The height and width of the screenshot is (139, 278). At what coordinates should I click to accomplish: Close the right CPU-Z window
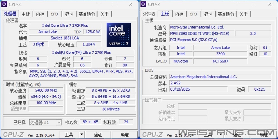pyautogui.click(x=270, y=4)
